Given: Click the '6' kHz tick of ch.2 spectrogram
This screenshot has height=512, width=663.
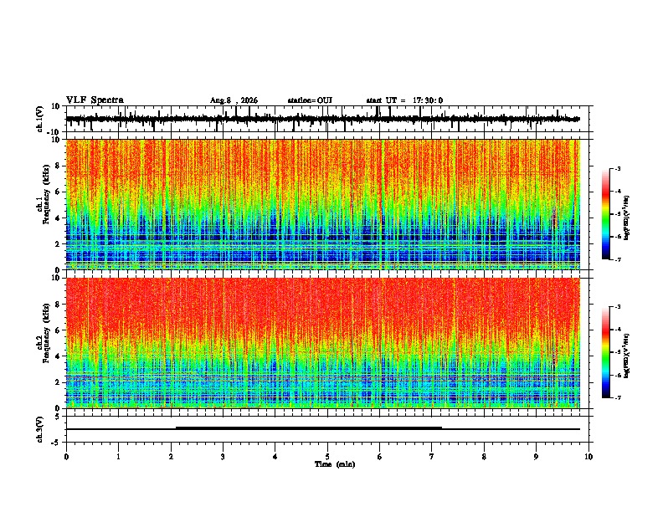Looking at the screenshot, I should [58, 330].
